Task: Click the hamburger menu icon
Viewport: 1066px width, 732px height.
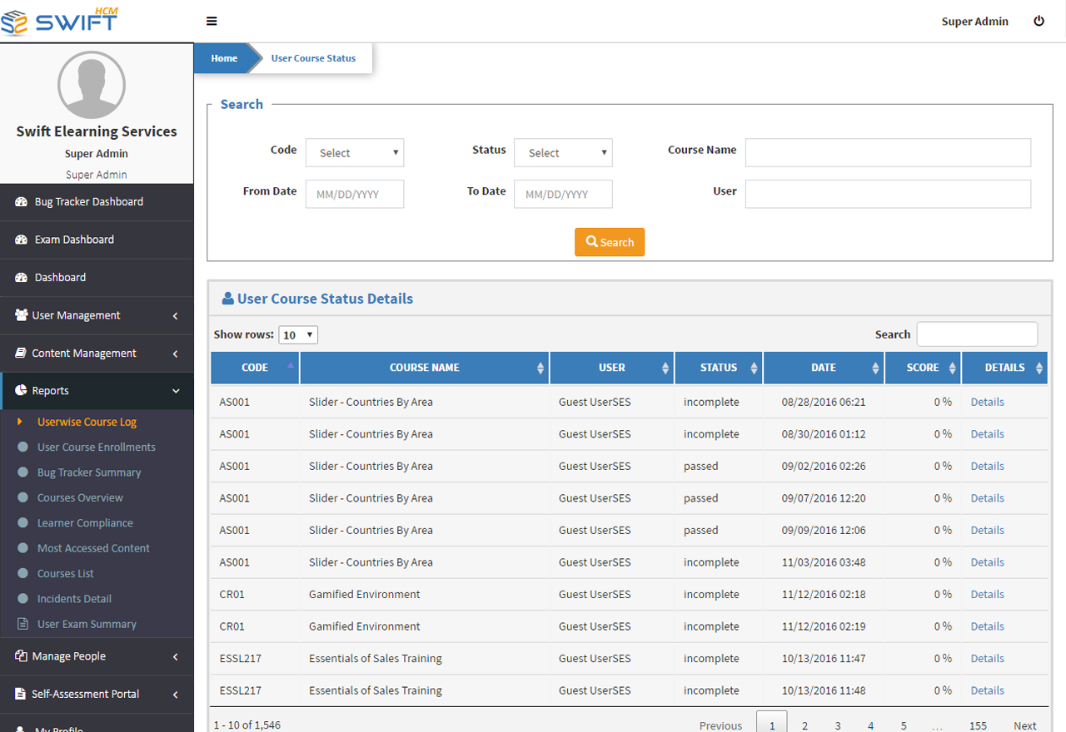Action: coord(212,22)
